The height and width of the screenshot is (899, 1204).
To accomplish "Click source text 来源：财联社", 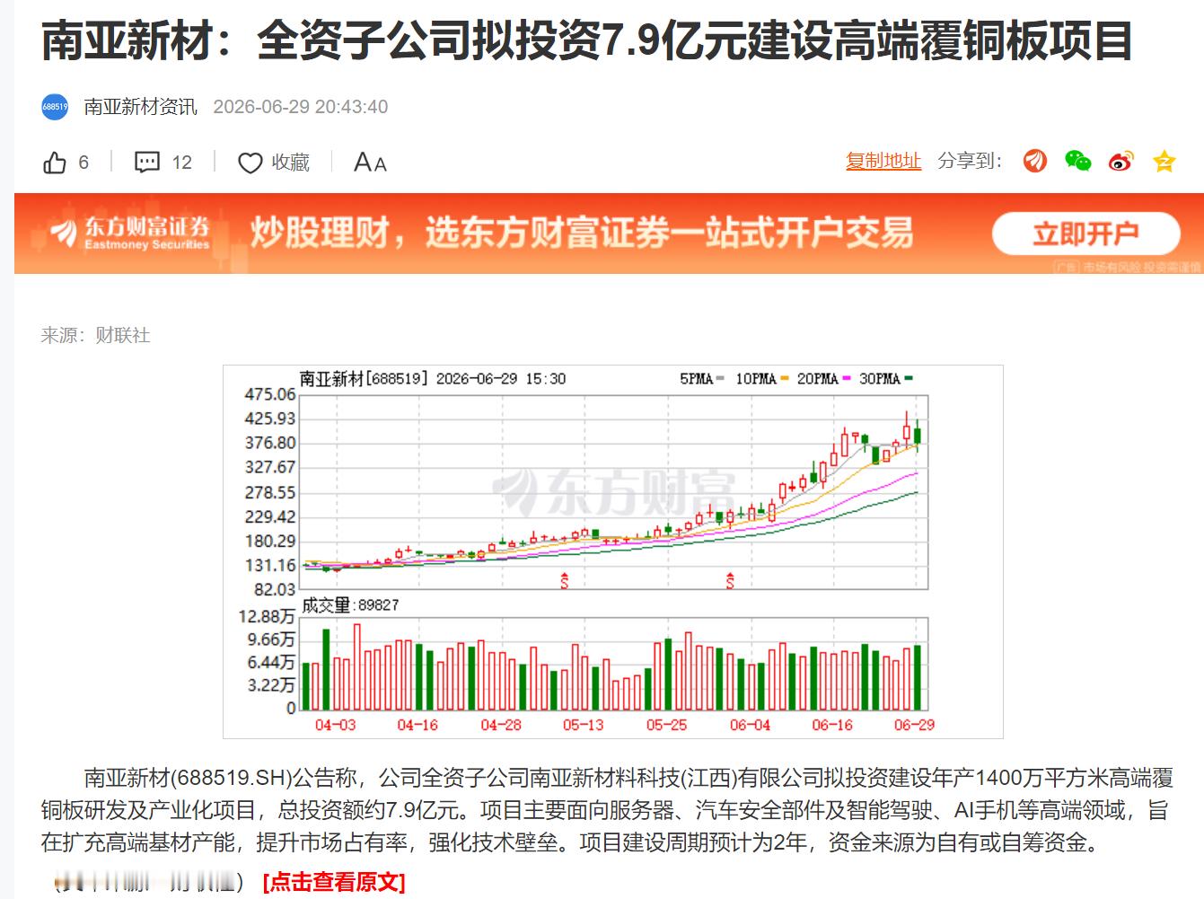I will (x=95, y=335).
